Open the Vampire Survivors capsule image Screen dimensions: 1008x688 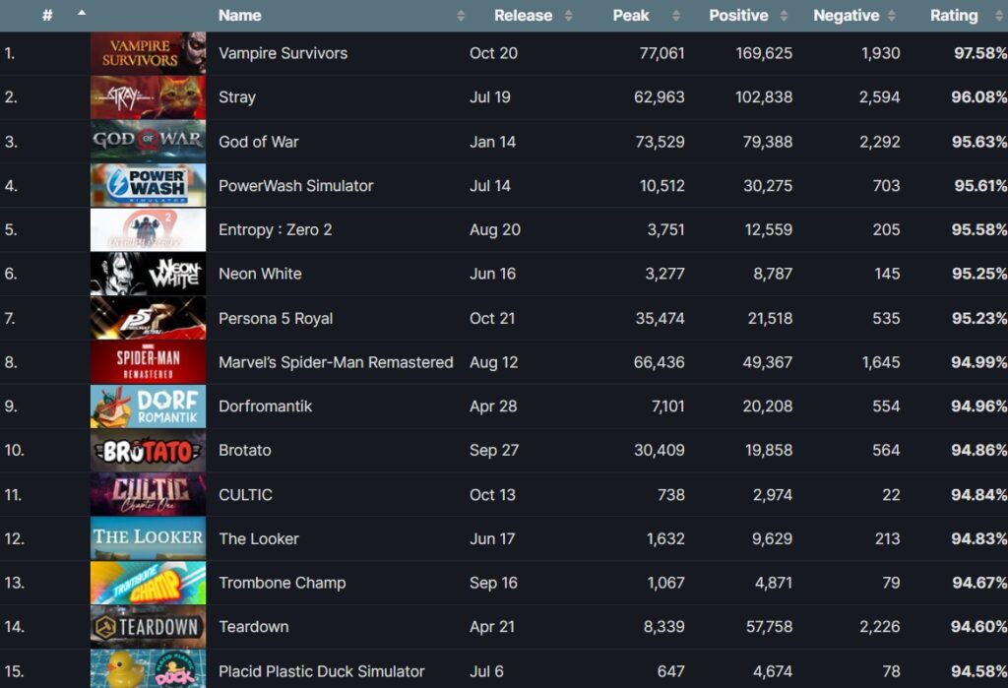click(148, 53)
